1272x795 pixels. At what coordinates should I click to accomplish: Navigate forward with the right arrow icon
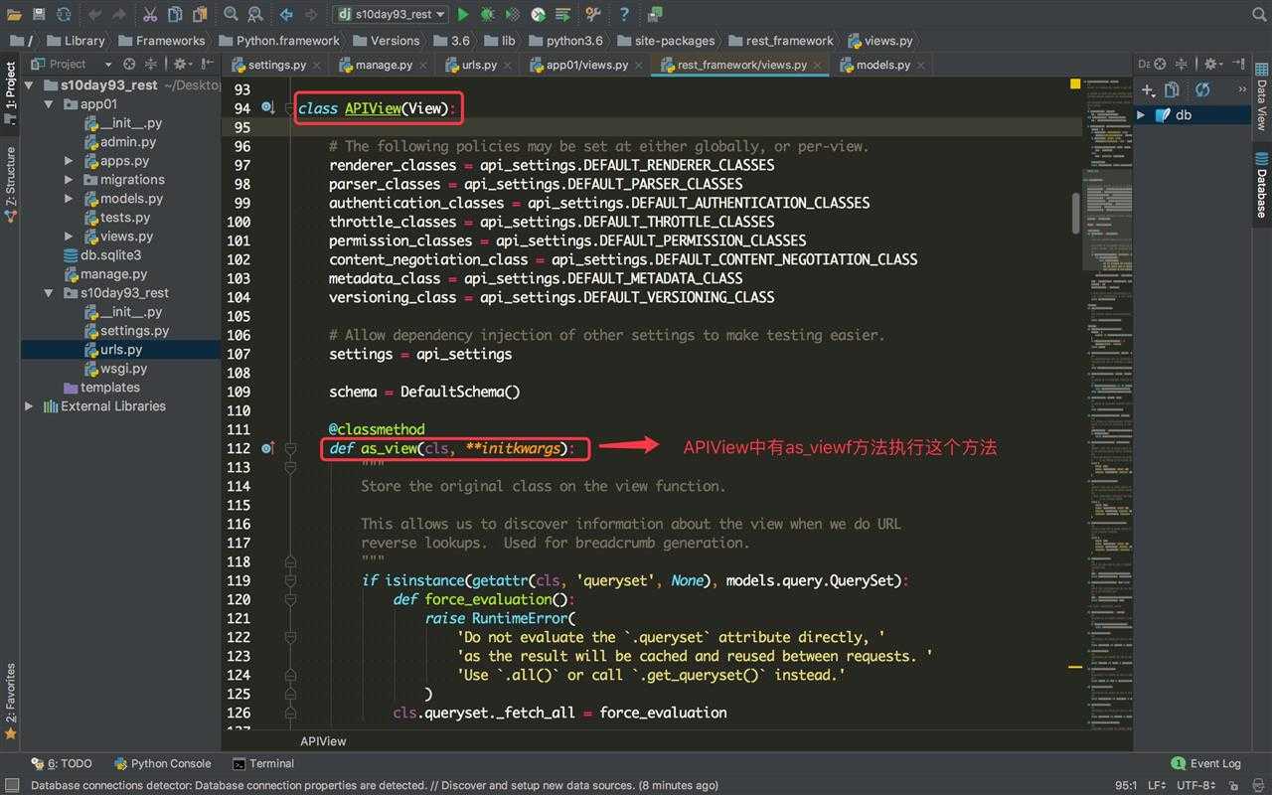coord(311,14)
